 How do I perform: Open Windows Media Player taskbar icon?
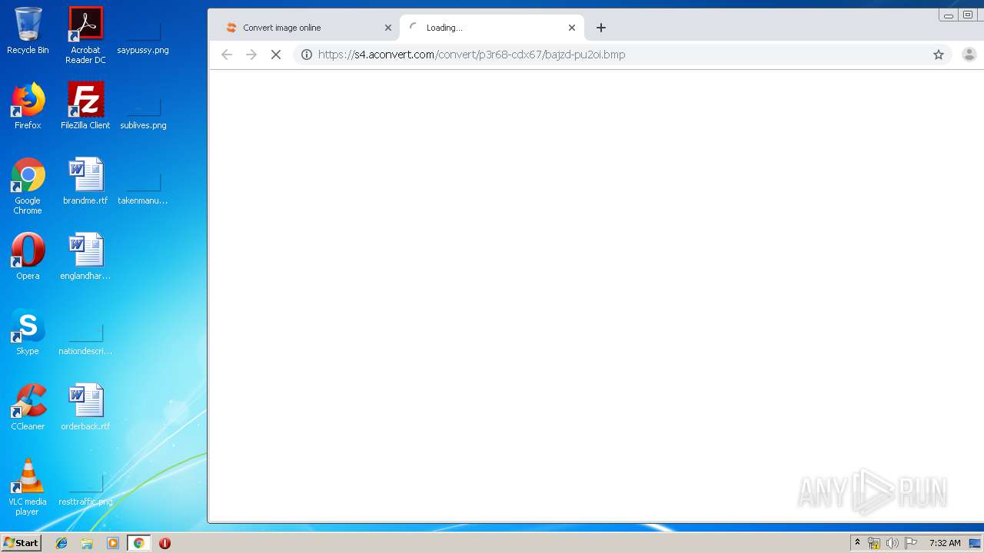tap(113, 543)
